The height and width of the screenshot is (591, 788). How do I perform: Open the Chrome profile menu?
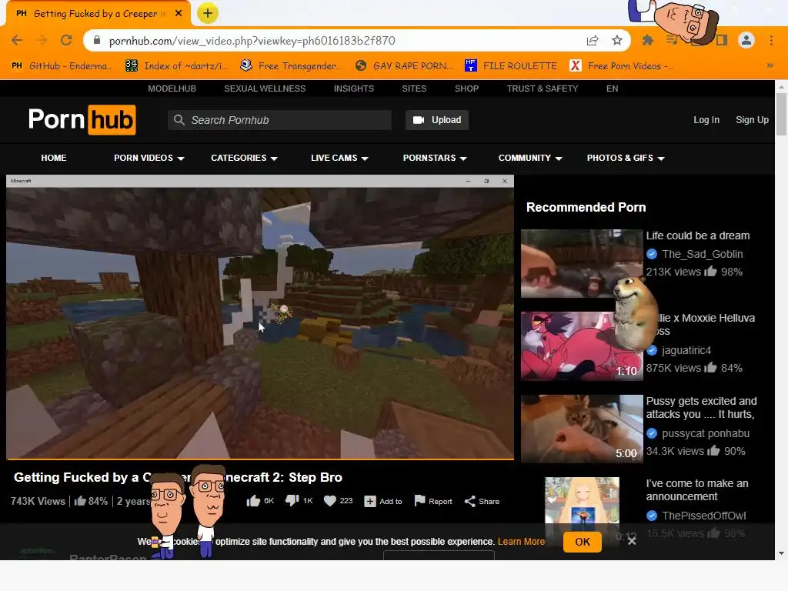click(x=746, y=40)
